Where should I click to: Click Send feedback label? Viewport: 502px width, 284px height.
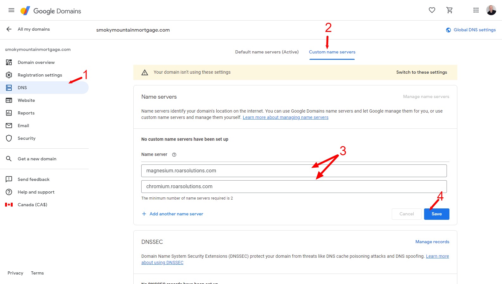pos(34,179)
